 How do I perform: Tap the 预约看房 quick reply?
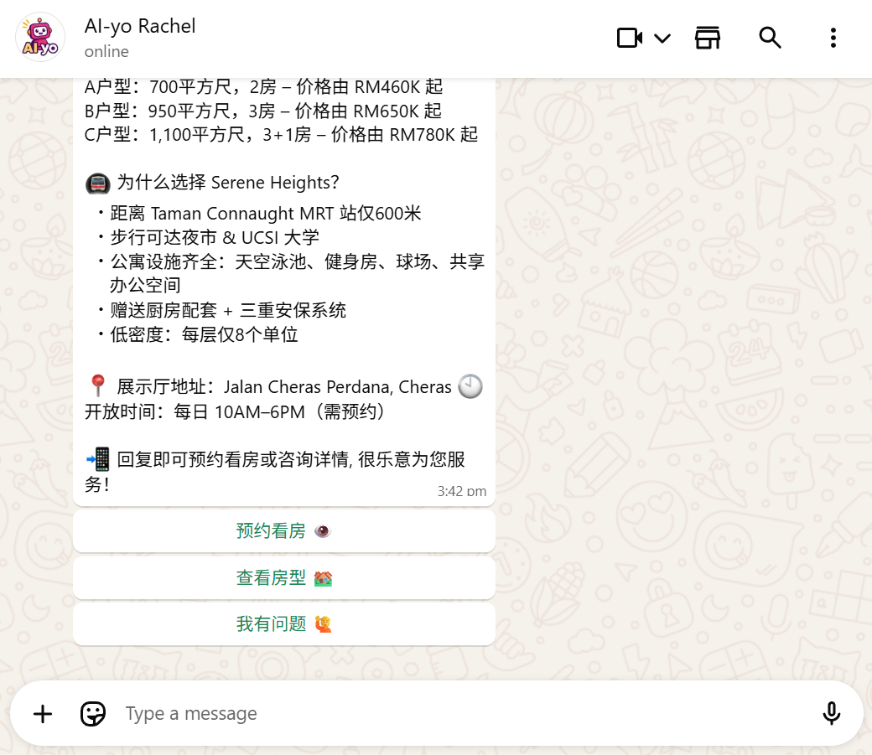coord(283,530)
